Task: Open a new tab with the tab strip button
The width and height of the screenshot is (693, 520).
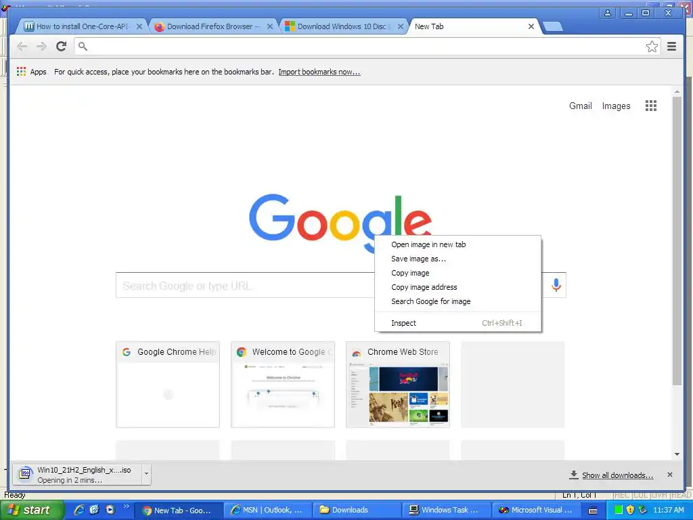Action: [x=552, y=27]
